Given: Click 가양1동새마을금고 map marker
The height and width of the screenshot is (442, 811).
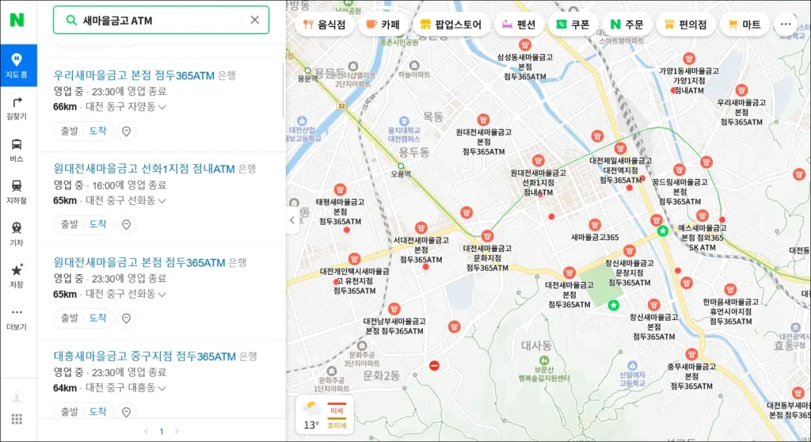Looking at the screenshot, I should 688,59.
